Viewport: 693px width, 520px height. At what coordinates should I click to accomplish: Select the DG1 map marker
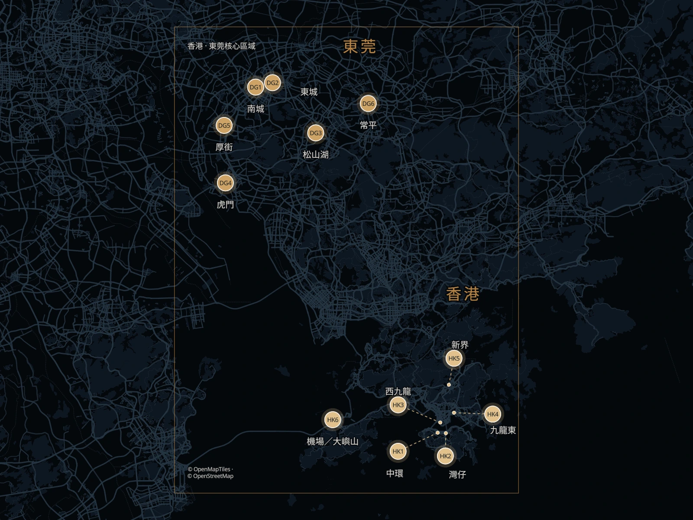click(x=256, y=87)
